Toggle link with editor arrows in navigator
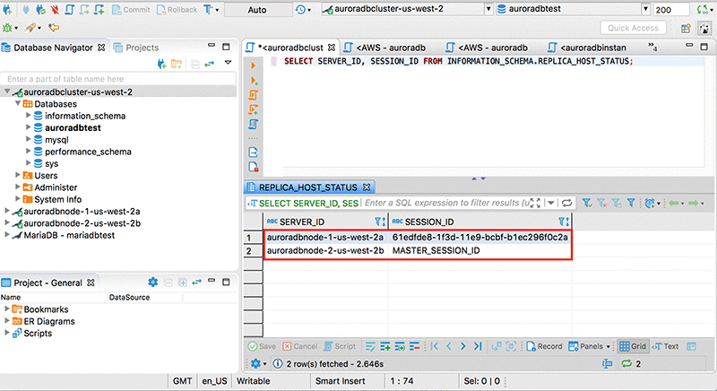717x391 pixels. coord(210,64)
